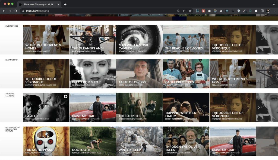Toggle the bookmark star for this page
278x160 pixels.
(x=190, y=11)
